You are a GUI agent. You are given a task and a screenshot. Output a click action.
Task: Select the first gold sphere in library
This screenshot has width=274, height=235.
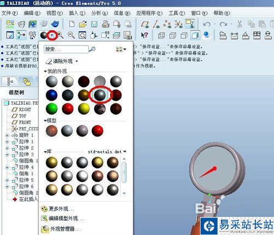pyautogui.click(x=52, y=162)
